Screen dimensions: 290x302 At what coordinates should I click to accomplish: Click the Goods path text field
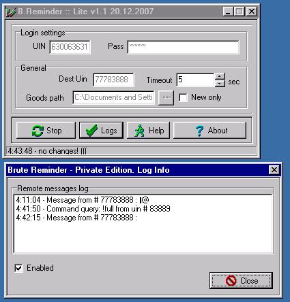pos(113,98)
